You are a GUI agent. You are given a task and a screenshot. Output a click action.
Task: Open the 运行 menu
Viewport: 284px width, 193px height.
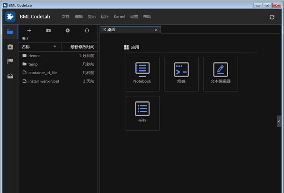[x=105, y=17]
